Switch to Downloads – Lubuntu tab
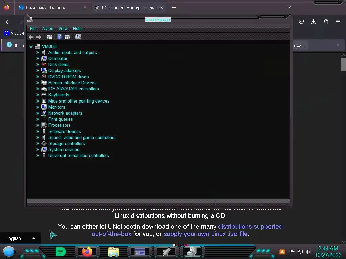Viewport: 346px width, 259px height. tap(52, 8)
